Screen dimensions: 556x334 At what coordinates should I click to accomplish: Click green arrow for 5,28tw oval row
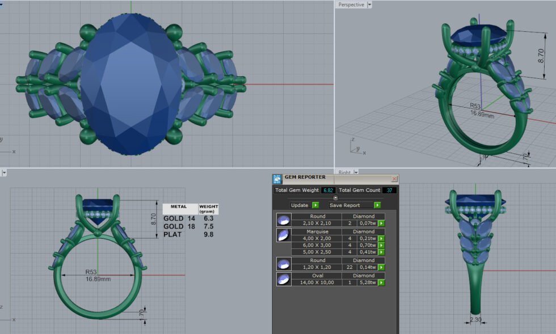(381, 282)
